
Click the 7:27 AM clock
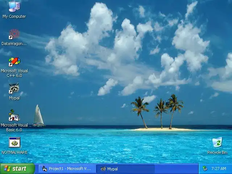219,169
